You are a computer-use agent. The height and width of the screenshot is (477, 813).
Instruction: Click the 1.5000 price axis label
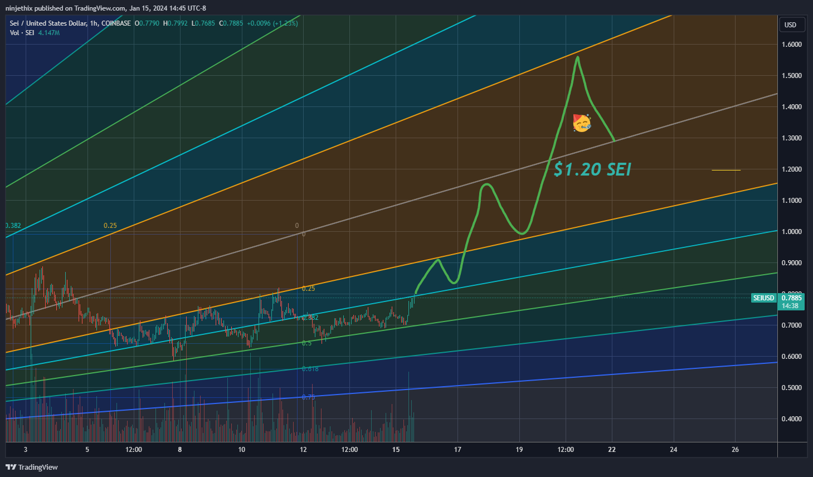[791, 76]
